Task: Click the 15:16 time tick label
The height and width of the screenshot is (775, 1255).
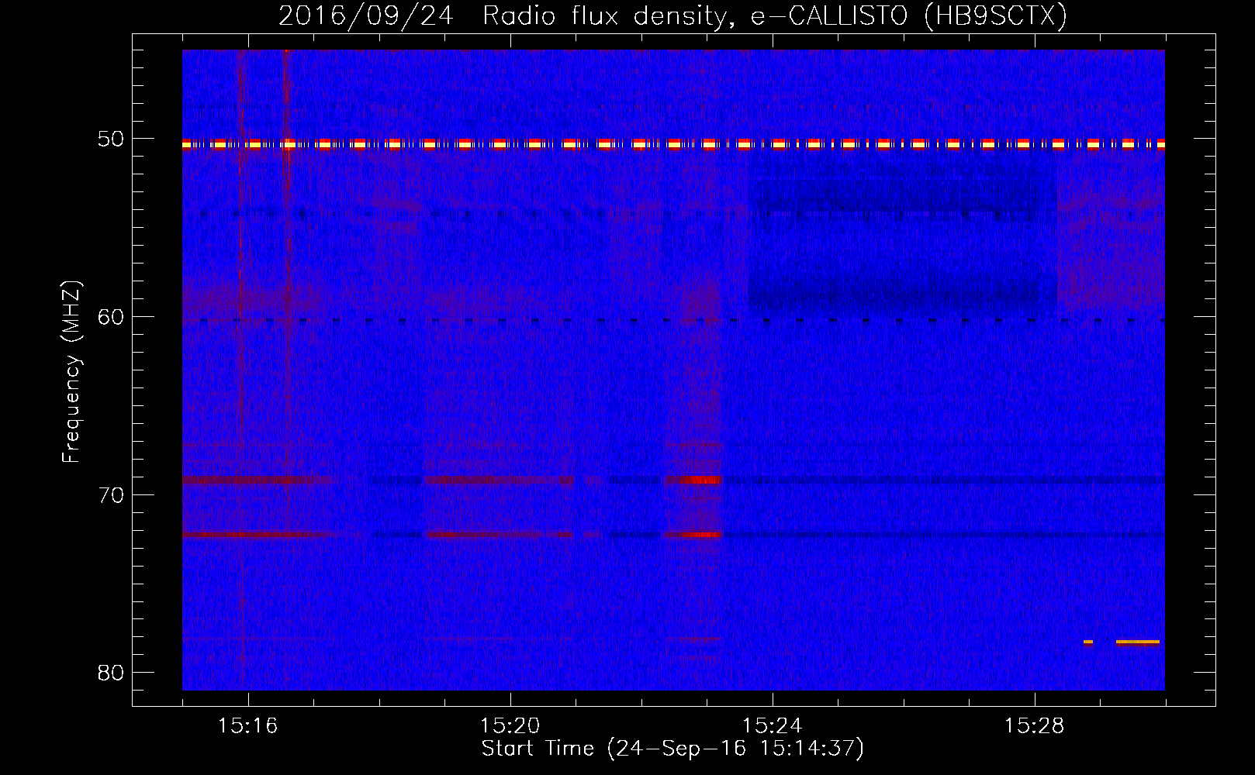Action: click(x=248, y=725)
